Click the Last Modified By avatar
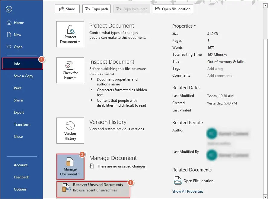 pyautogui.click(x=212, y=155)
